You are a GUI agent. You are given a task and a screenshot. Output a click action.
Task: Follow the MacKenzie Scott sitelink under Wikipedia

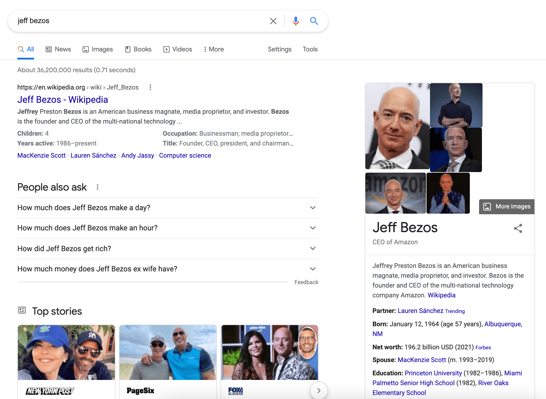pos(42,156)
